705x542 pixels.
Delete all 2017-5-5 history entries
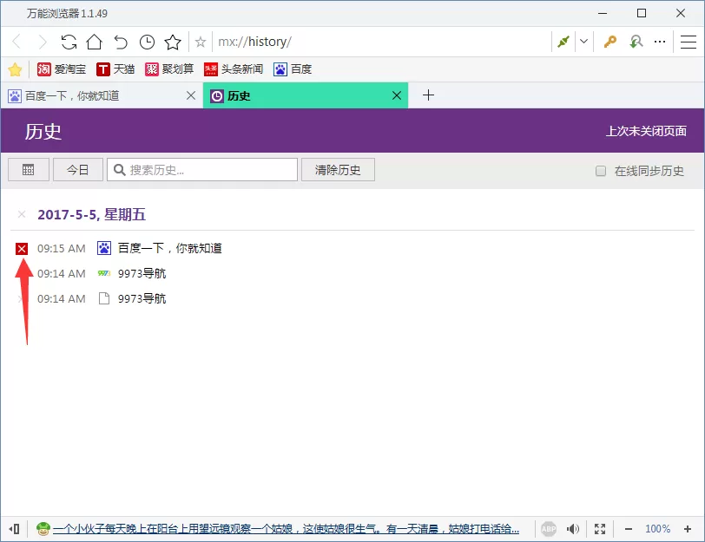click(21, 214)
